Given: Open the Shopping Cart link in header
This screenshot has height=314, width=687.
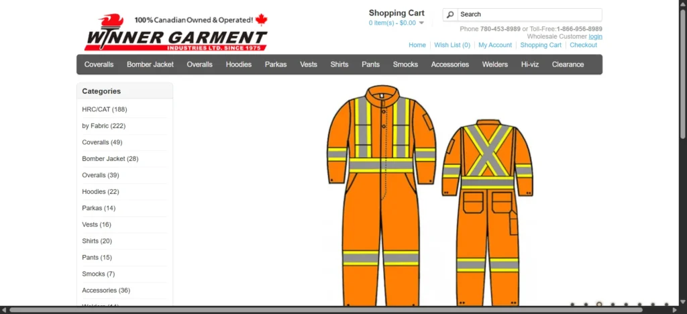Looking at the screenshot, I should (x=541, y=45).
